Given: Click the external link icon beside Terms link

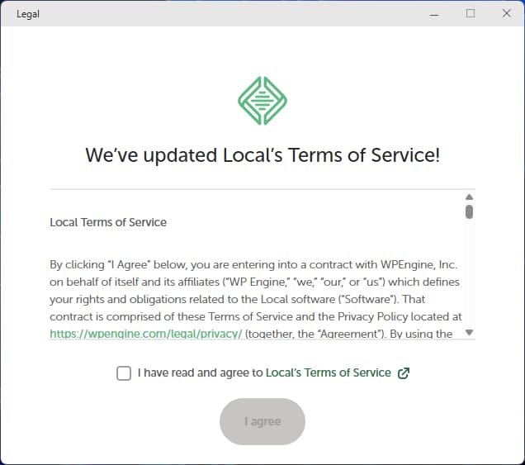Looking at the screenshot, I should (x=404, y=373).
